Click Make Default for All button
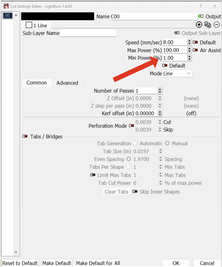Screen dimensions: 222x267 pos(98,263)
